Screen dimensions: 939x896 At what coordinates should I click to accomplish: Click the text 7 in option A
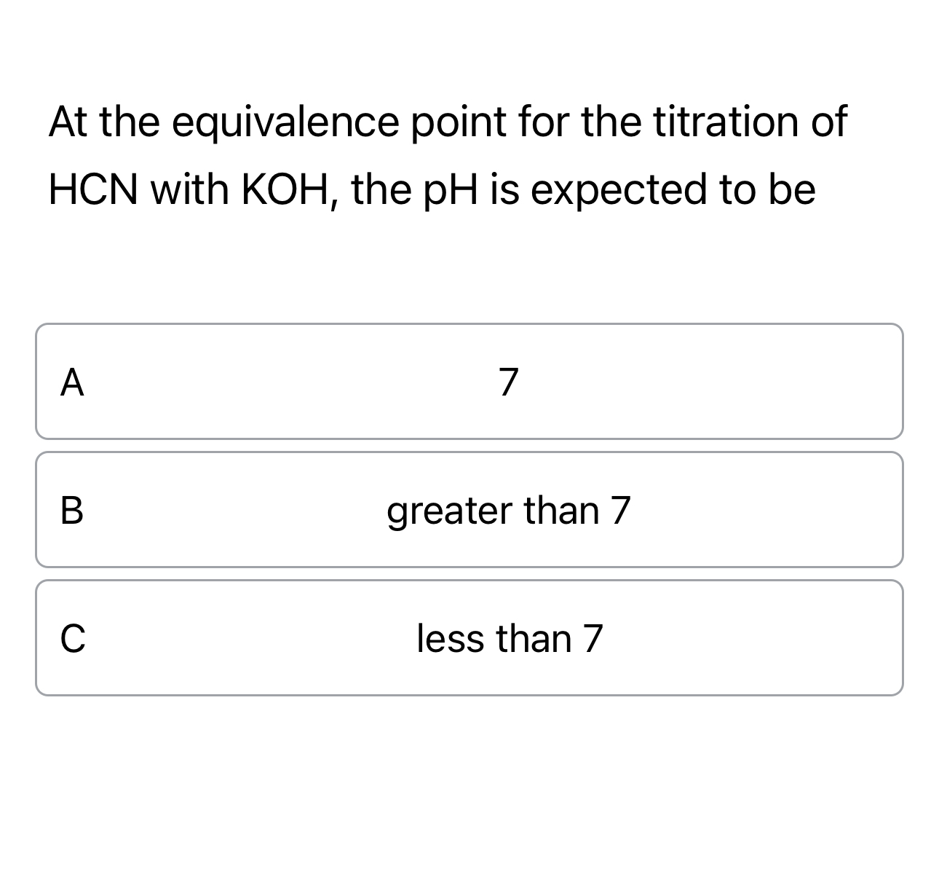[x=510, y=381]
